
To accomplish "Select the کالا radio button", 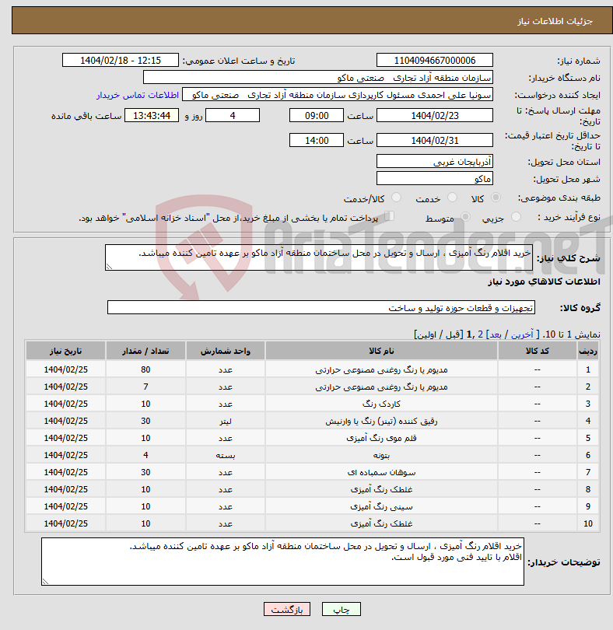I will [x=496, y=198].
